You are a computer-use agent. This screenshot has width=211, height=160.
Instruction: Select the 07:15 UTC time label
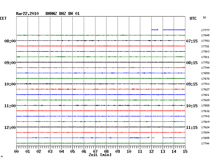(x=192, y=41)
